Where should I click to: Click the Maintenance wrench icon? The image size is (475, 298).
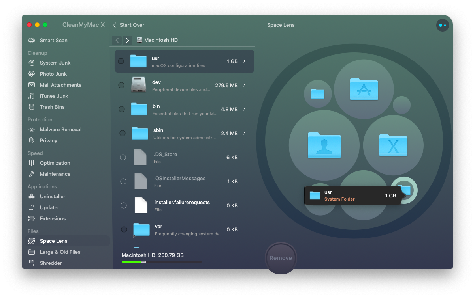32,174
